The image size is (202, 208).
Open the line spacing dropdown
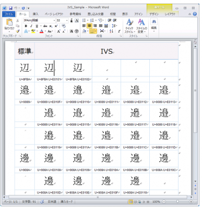click(114, 26)
